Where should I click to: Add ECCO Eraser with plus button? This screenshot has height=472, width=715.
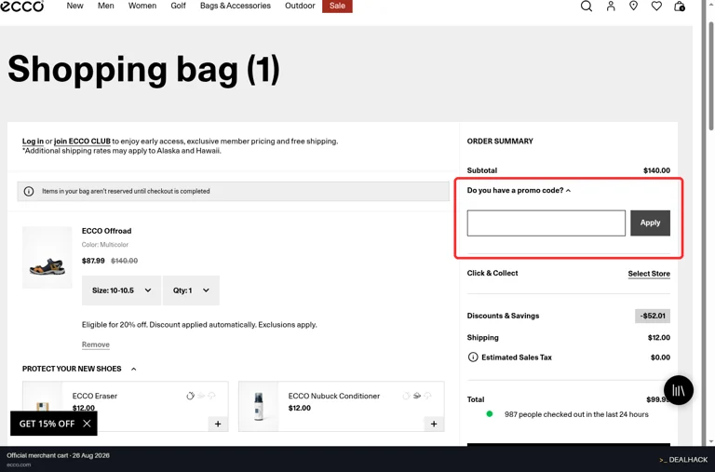[x=218, y=425]
